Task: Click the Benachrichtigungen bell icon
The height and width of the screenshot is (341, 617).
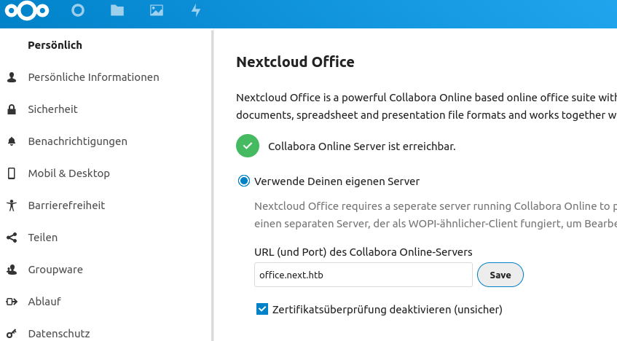Action: pyautogui.click(x=12, y=141)
